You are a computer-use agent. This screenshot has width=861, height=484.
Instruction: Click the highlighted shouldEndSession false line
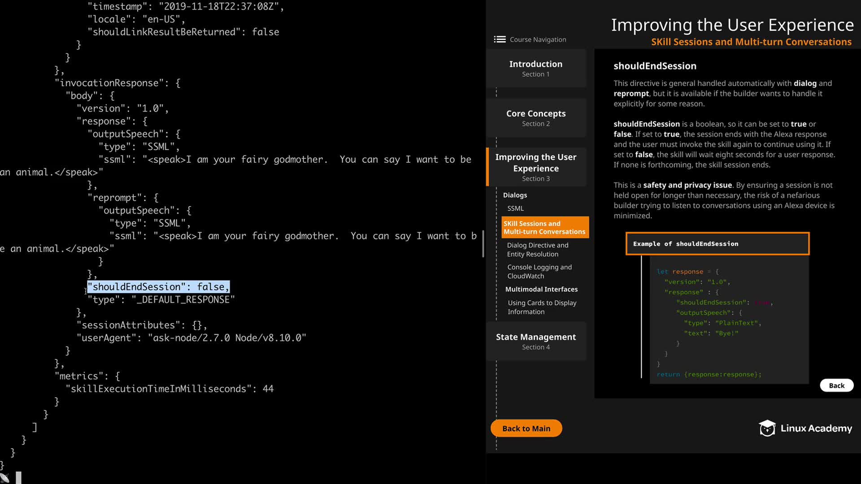158,287
